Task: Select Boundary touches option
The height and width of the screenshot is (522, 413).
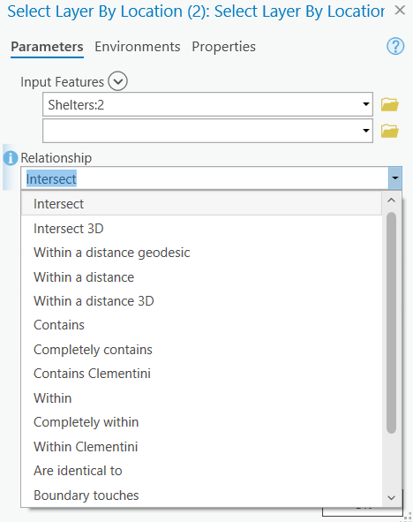Action: click(x=201, y=495)
